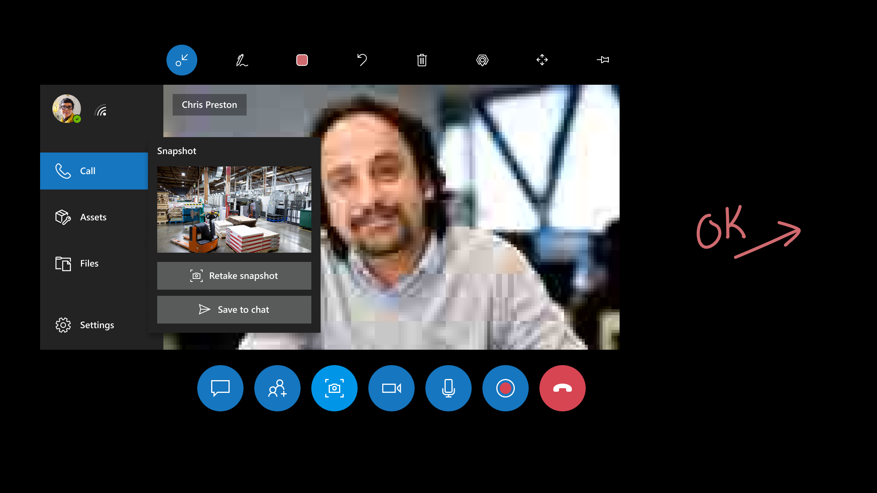This screenshot has width=877, height=493.
Task: Open the Assets section
Action: pos(93,217)
